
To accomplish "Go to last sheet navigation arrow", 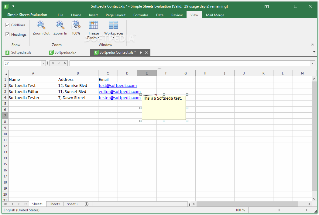I will pos(26,204).
